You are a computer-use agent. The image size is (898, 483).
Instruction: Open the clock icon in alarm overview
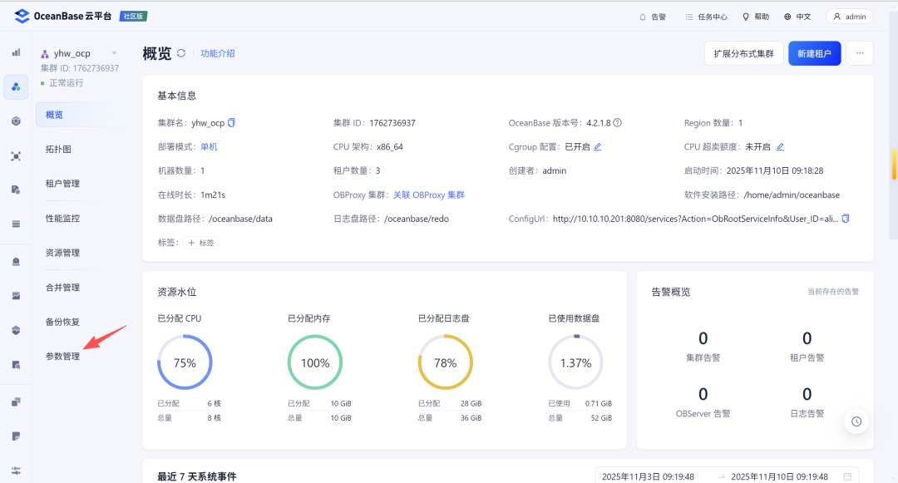(x=856, y=421)
